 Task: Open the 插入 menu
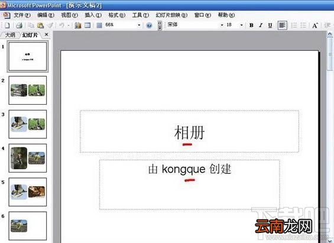(x=93, y=15)
